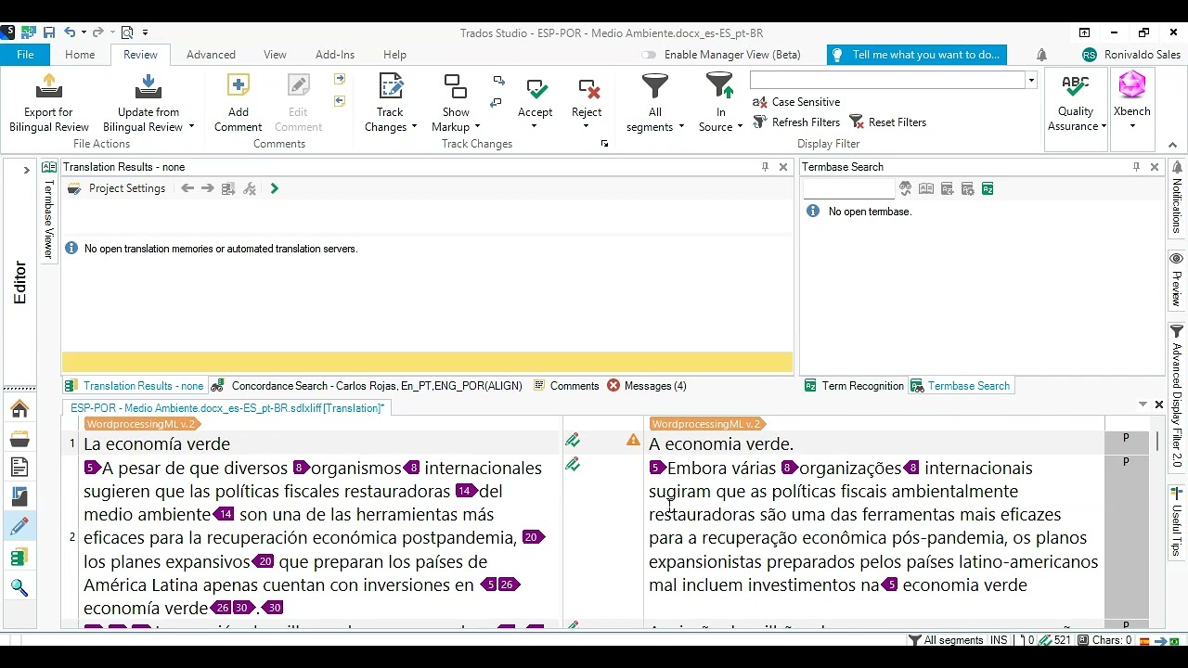
Task: Jump to next comment arrow icon
Action: tap(340, 79)
